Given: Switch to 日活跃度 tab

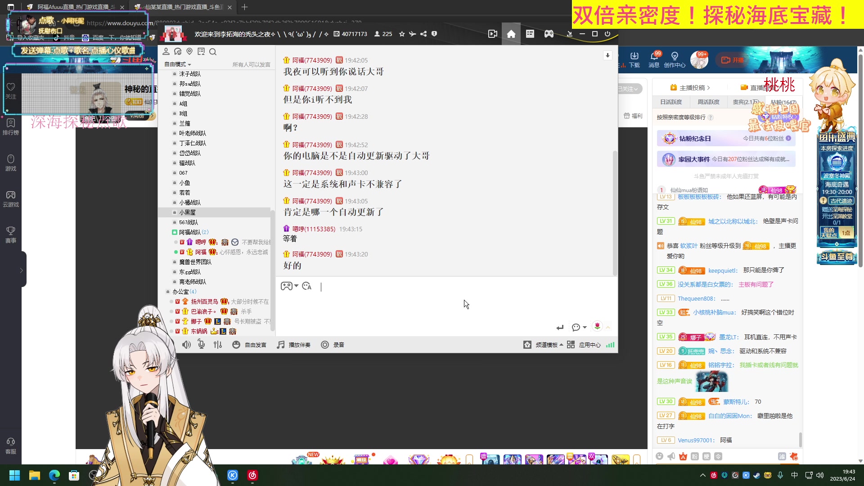Looking at the screenshot, I should [x=671, y=102].
